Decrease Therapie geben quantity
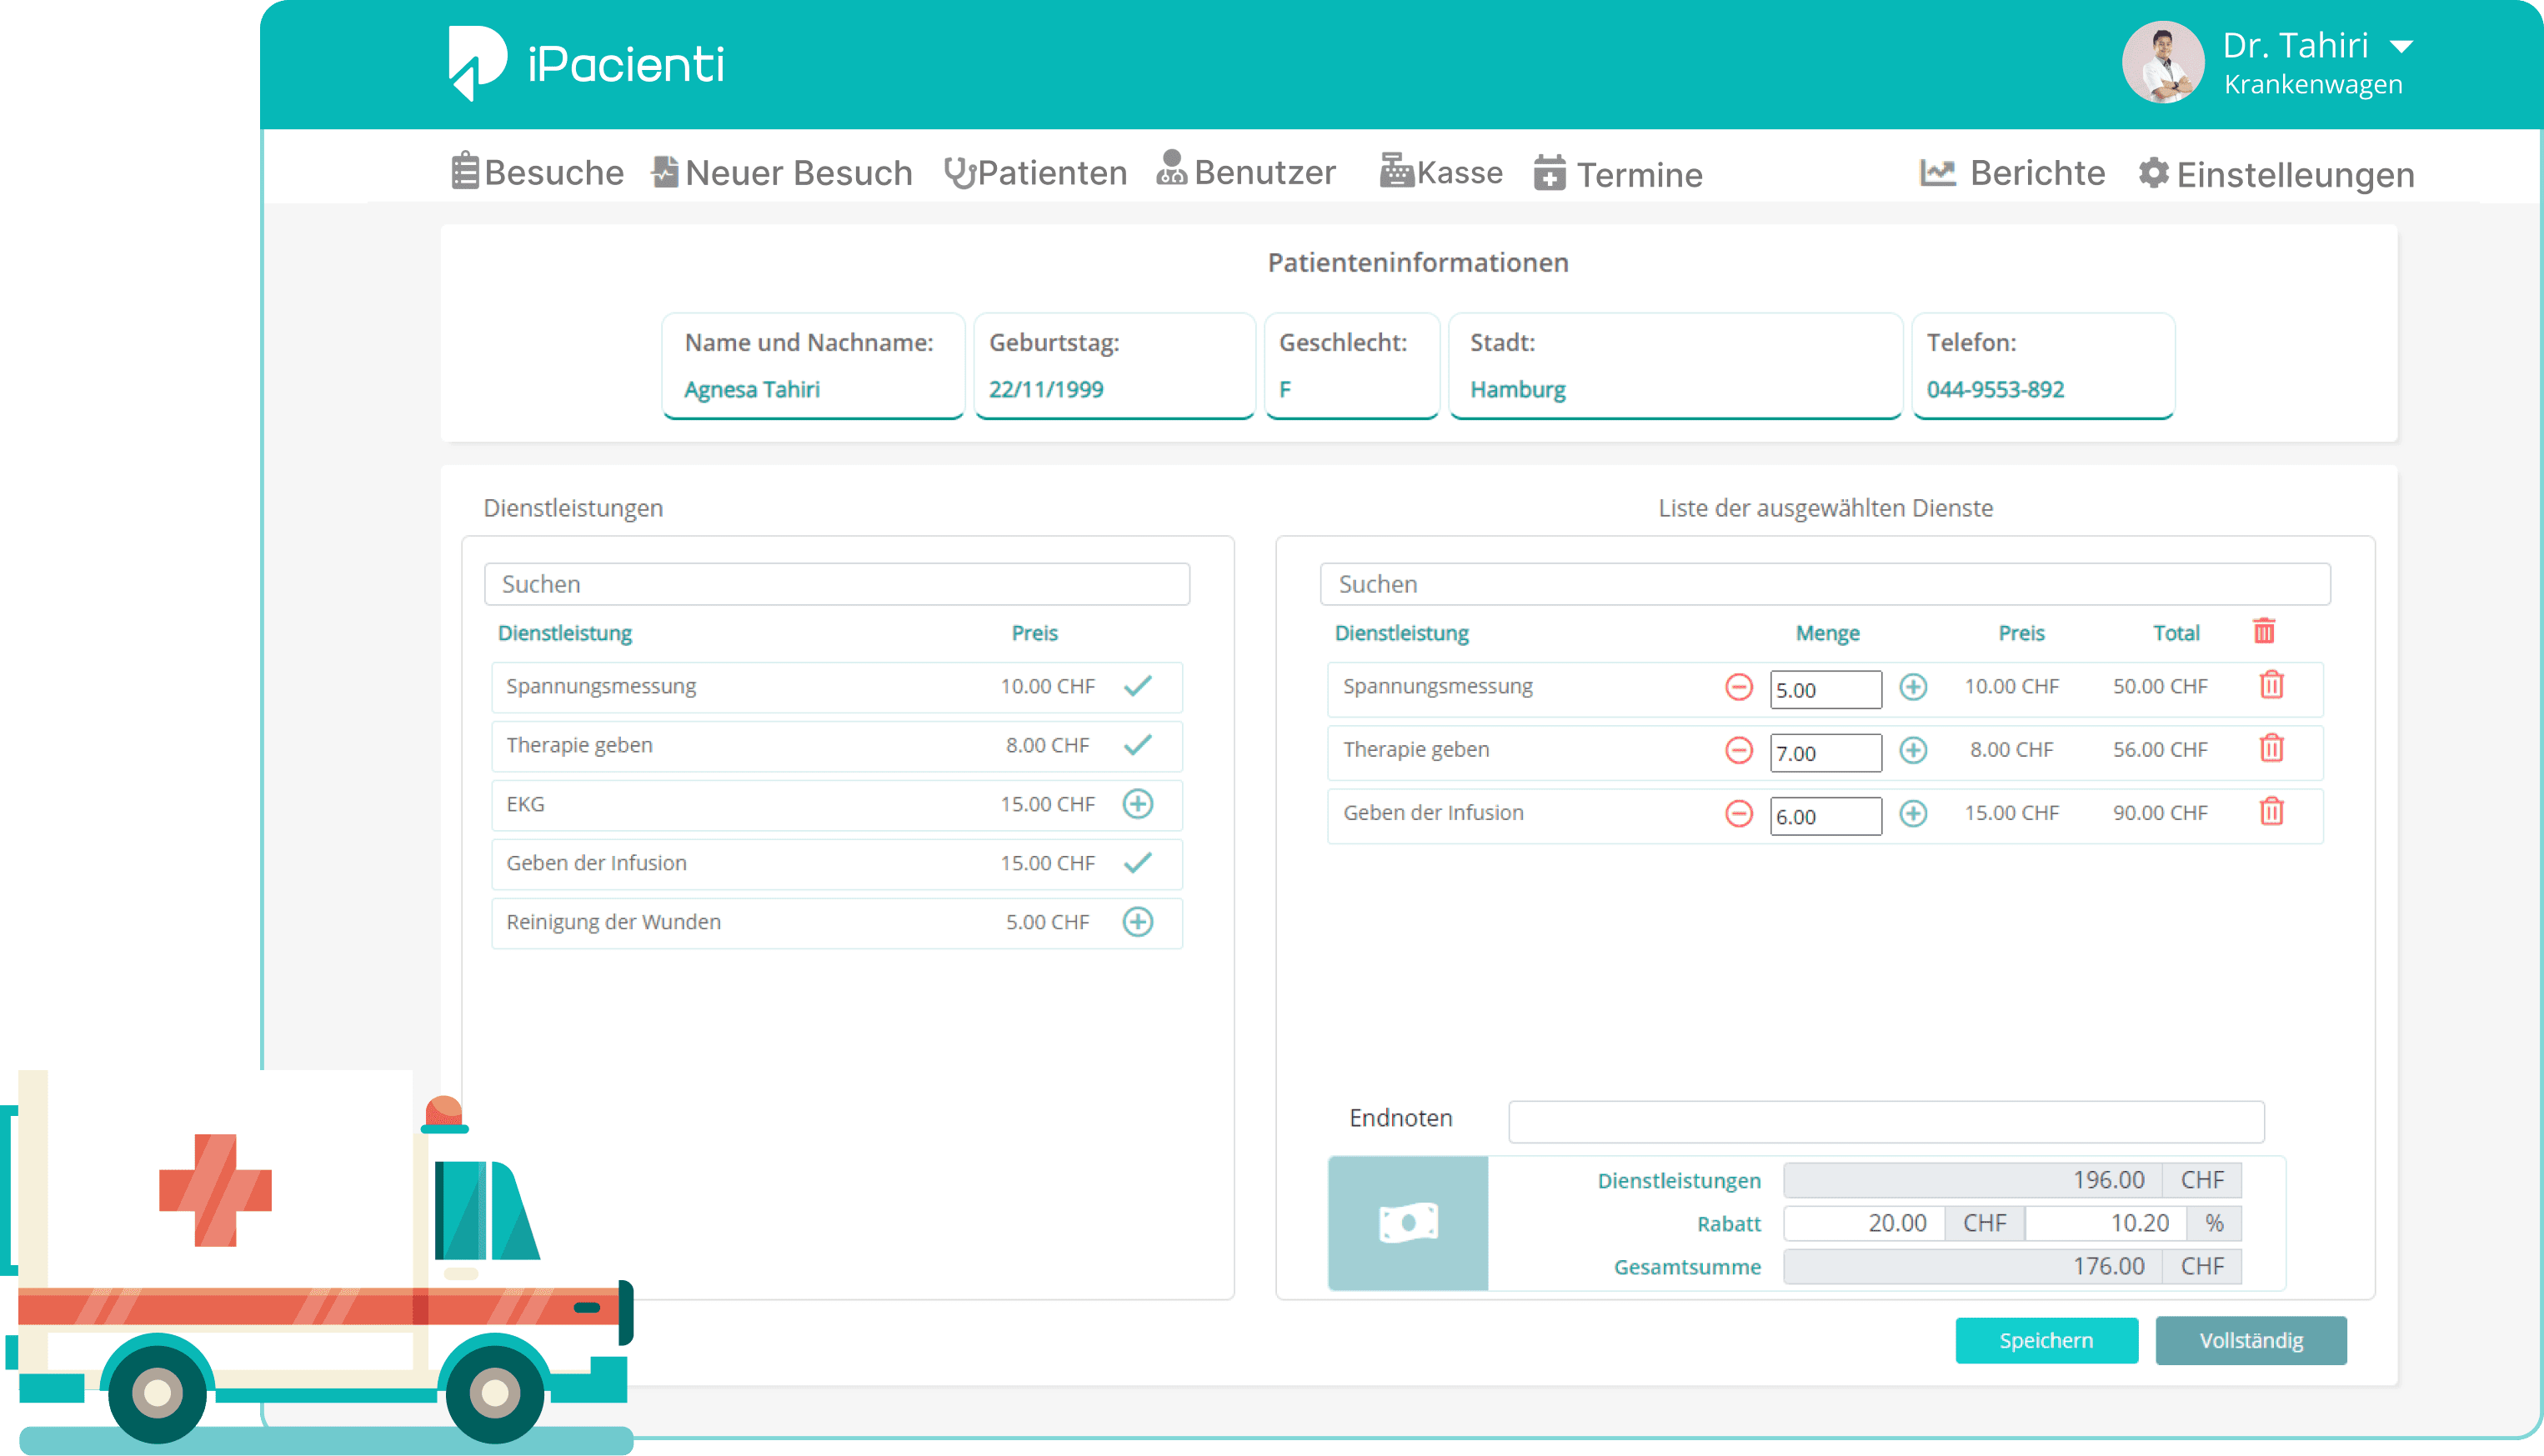Image resolution: width=2544 pixels, height=1456 pixels. click(1739, 750)
